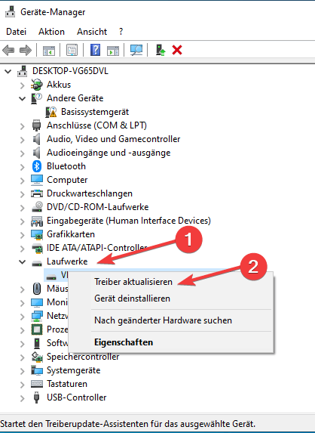Select Gerät deinstallieren in context menu

(x=132, y=298)
